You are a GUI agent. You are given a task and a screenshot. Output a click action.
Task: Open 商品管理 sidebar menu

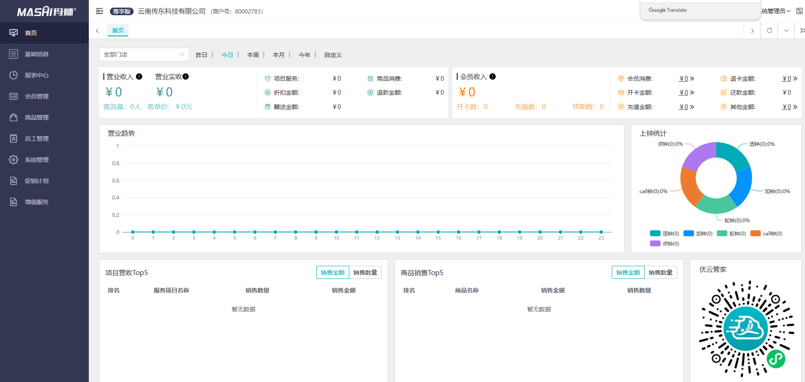pos(44,117)
